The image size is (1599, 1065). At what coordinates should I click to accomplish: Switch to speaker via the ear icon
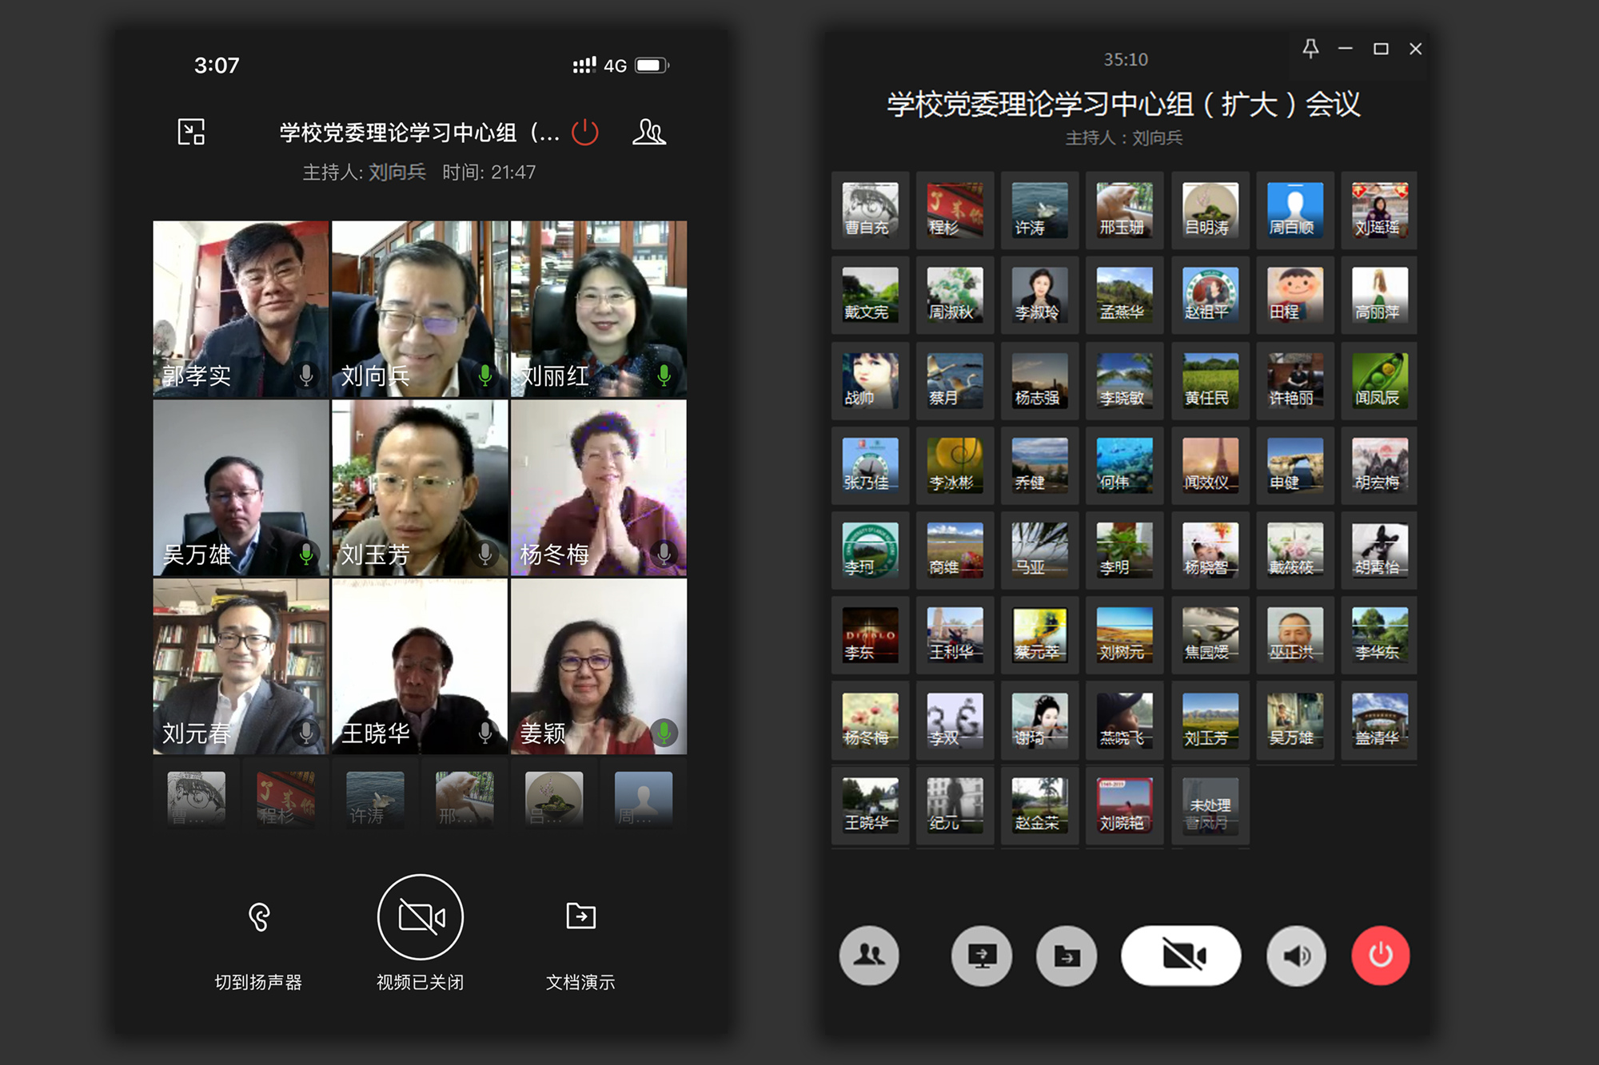pyautogui.click(x=259, y=917)
